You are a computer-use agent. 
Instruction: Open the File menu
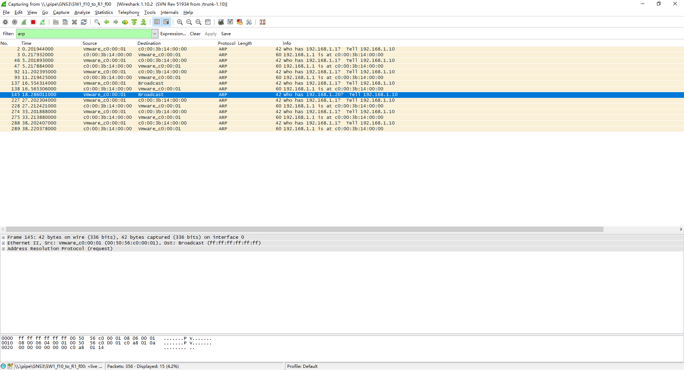[6, 12]
